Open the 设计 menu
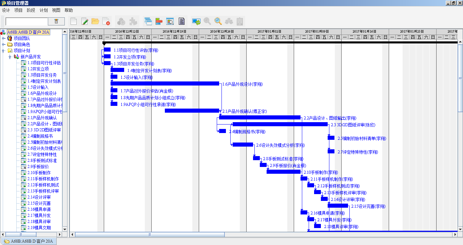This screenshot has width=463, height=245. (x=6, y=10)
